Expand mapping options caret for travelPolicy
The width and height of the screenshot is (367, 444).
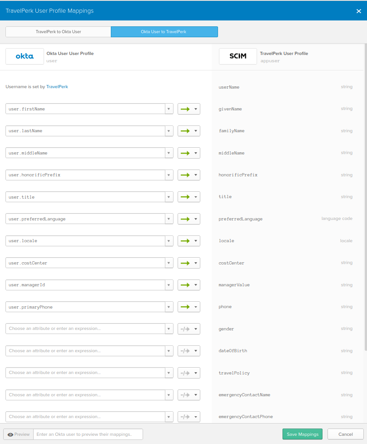click(x=195, y=373)
